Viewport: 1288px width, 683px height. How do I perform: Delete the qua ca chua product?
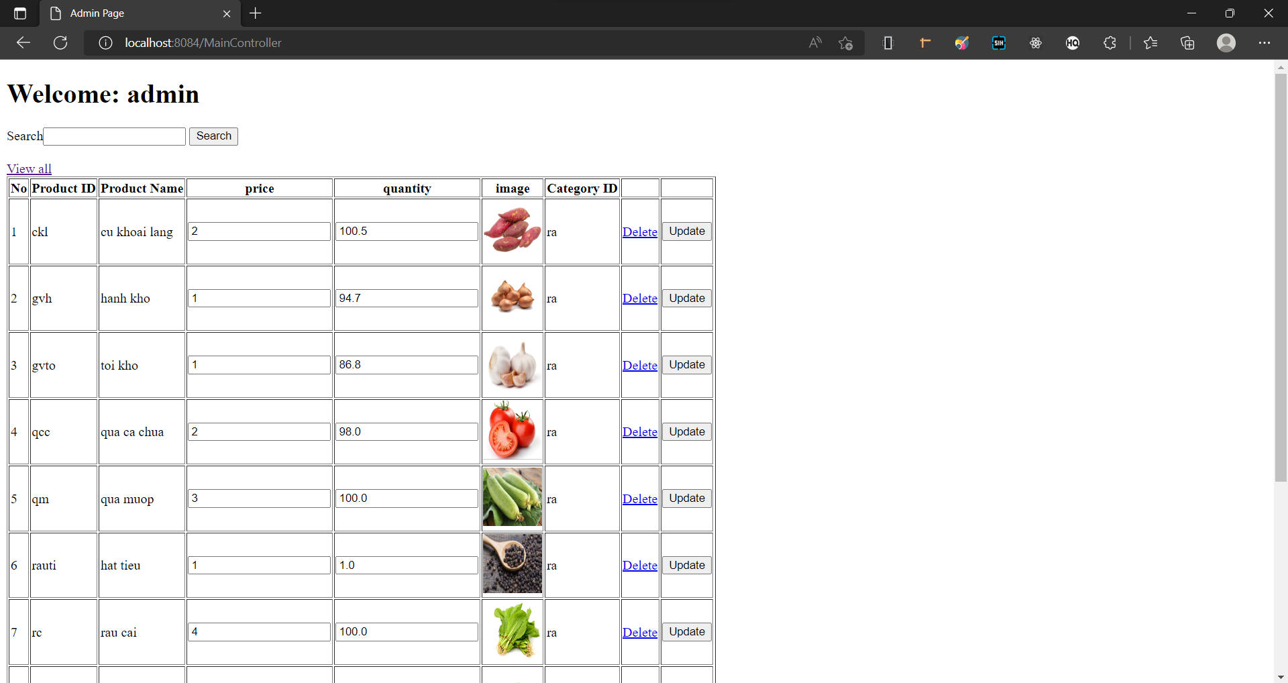[x=640, y=431]
